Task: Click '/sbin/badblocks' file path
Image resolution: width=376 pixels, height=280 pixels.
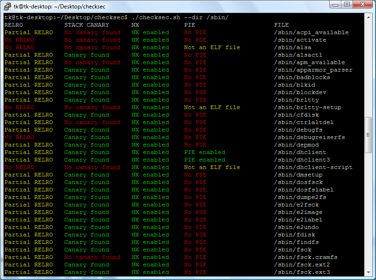Action: [302, 77]
